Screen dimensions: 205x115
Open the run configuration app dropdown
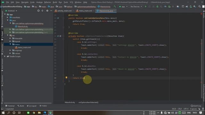pos(123,6)
